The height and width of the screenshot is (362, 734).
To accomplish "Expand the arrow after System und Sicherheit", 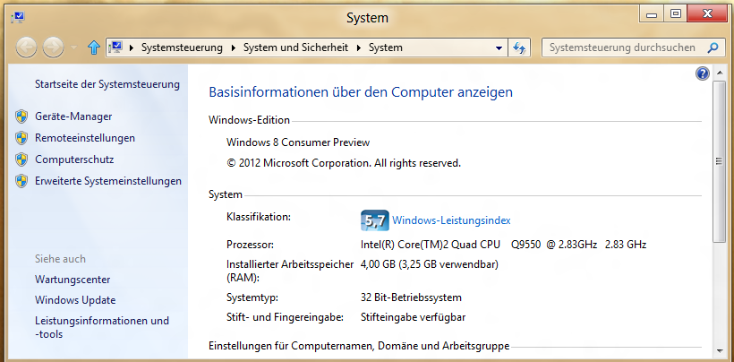I will tap(361, 47).
